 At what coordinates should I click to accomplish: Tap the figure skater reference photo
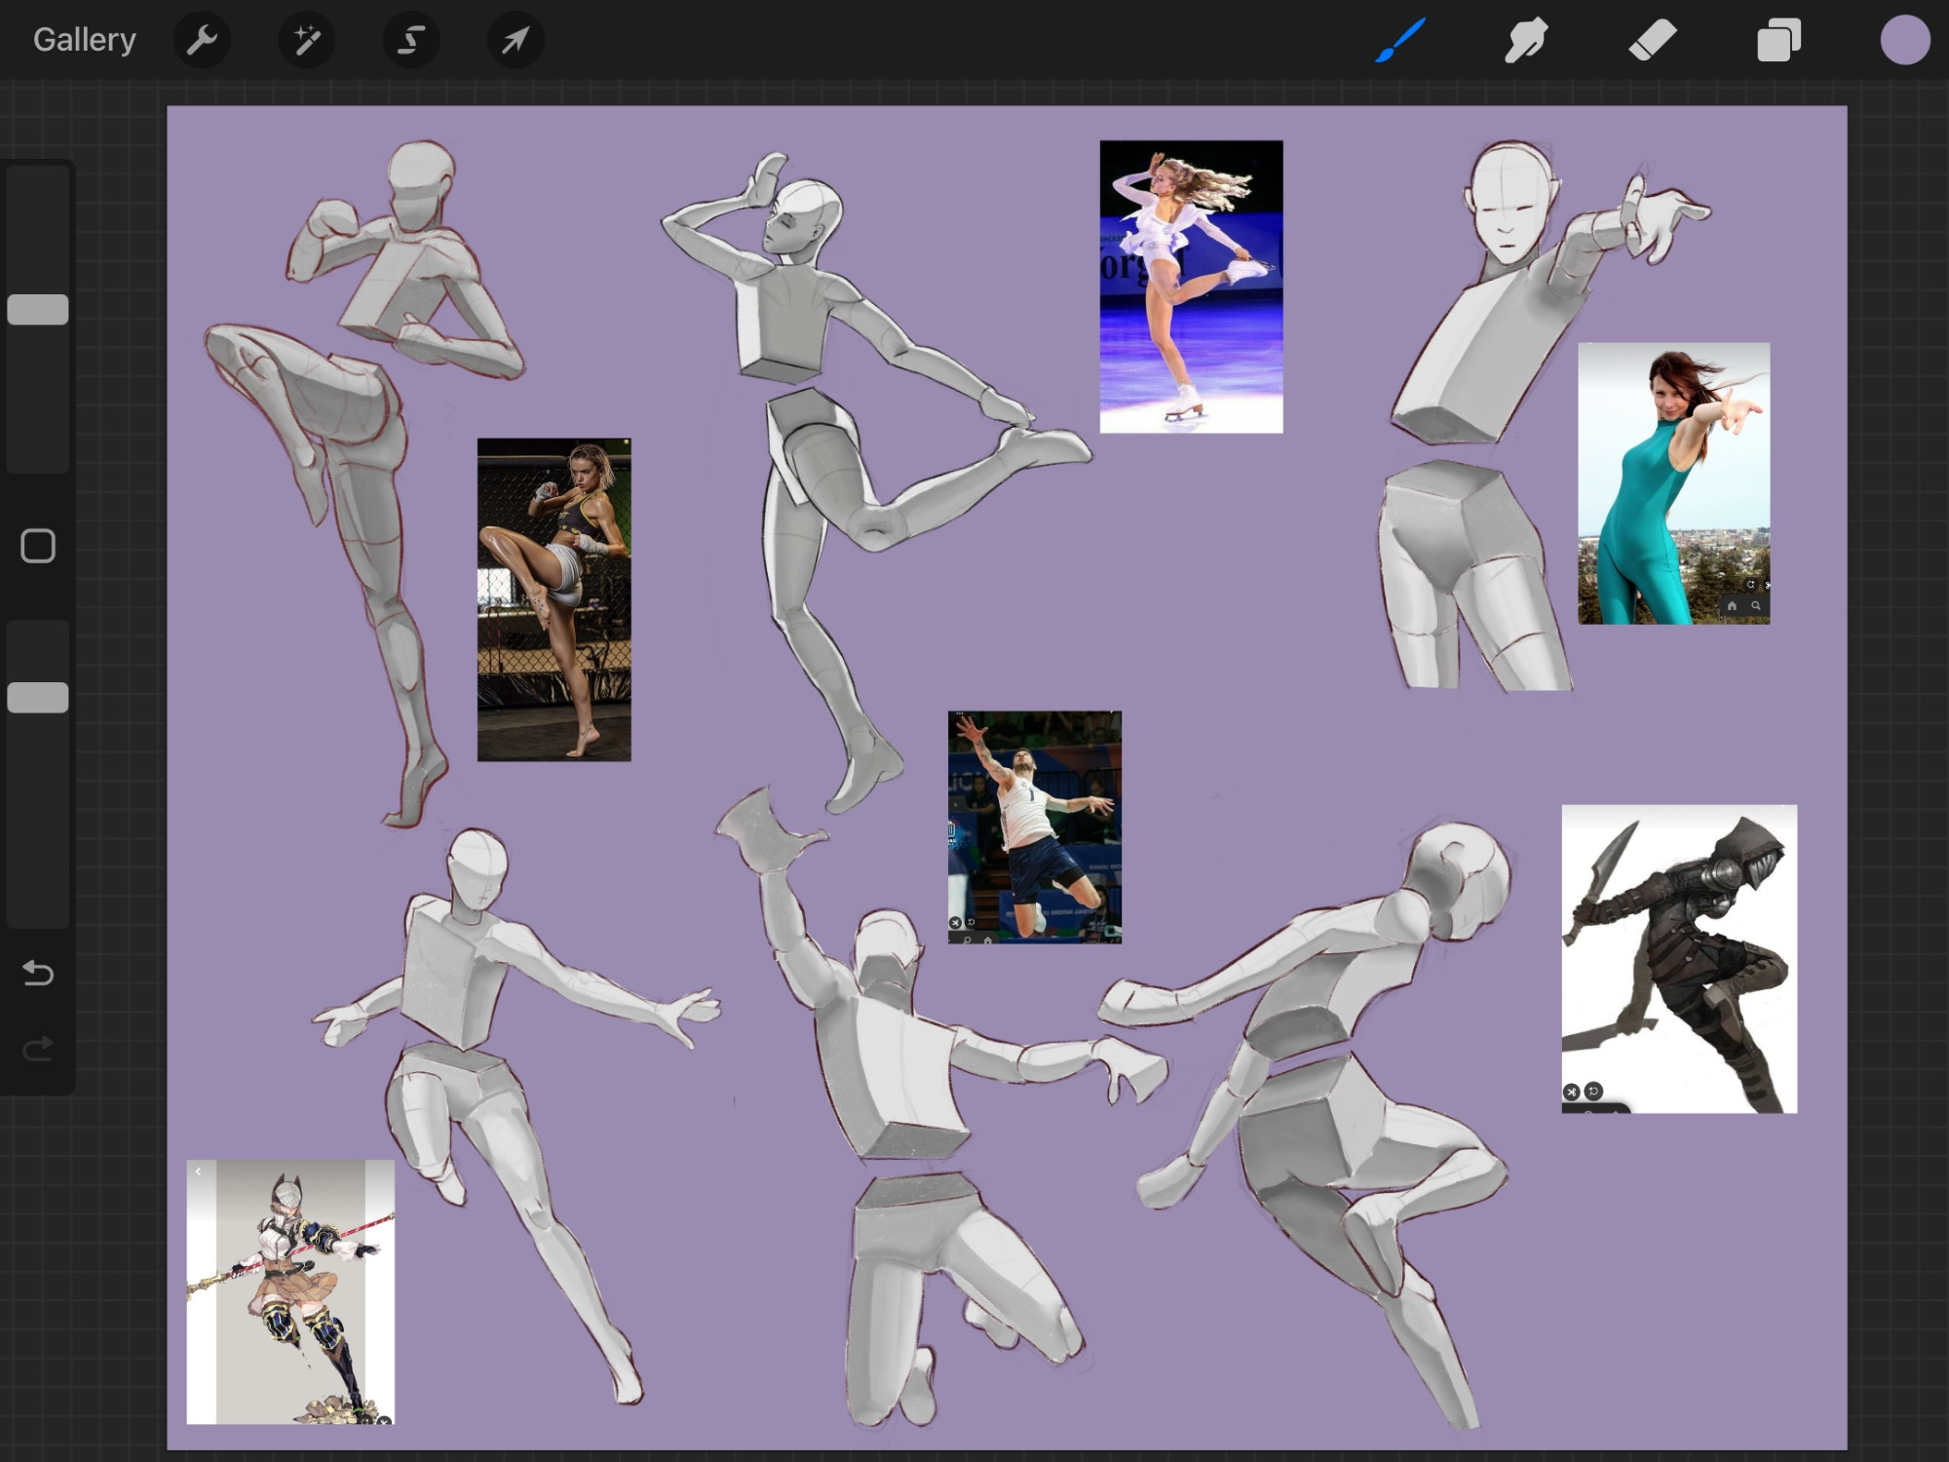click(x=1191, y=287)
